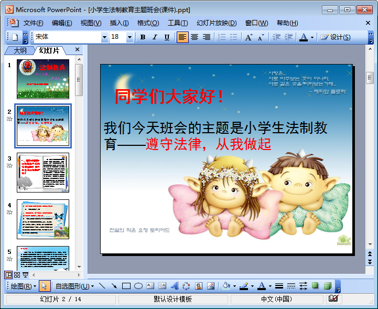Image resolution: width=378 pixels, height=309 pixels.
Task: Choose the Select Objects arrow tool
Action: tap(45, 286)
